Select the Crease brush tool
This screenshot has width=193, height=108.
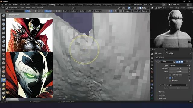(4, 50)
